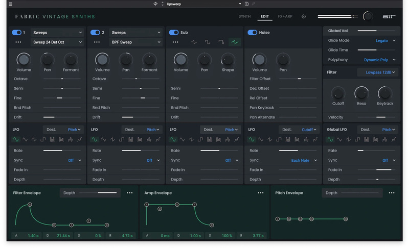Toggle oscillator 1 on/off switch
409x248 pixels.
(17, 33)
